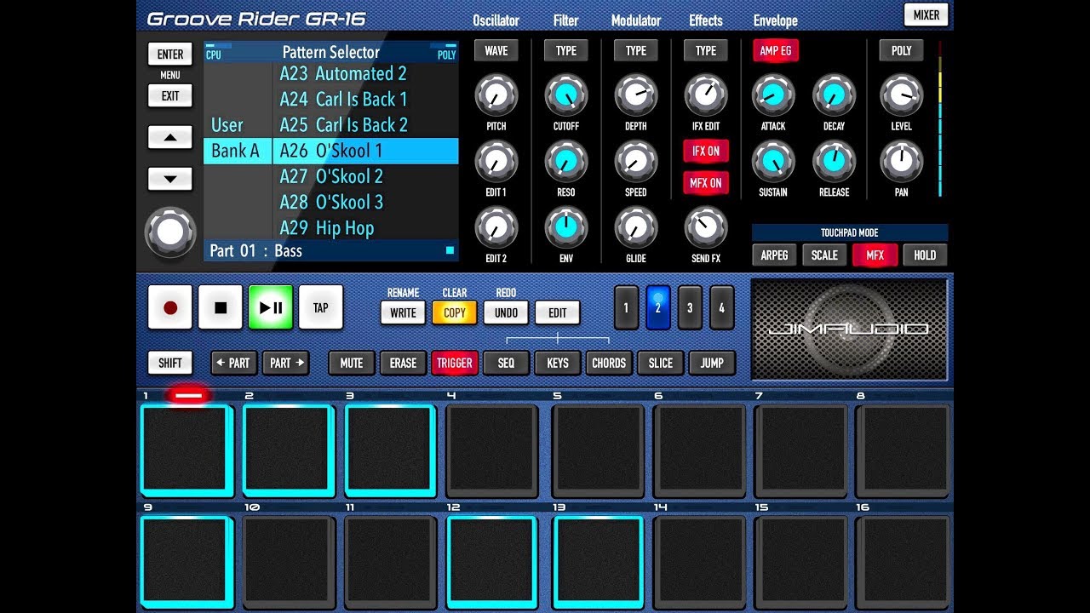Go to next part with right PART arrow
1090x613 pixels.
285,363
